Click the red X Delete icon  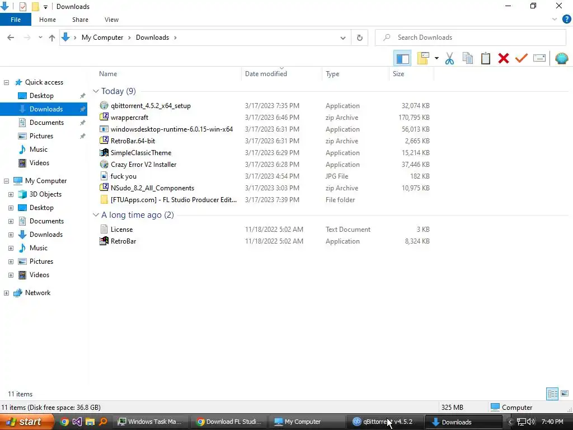pos(504,58)
